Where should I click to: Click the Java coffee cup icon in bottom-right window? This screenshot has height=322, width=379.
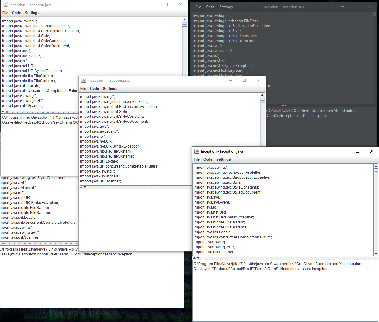tap(197, 151)
